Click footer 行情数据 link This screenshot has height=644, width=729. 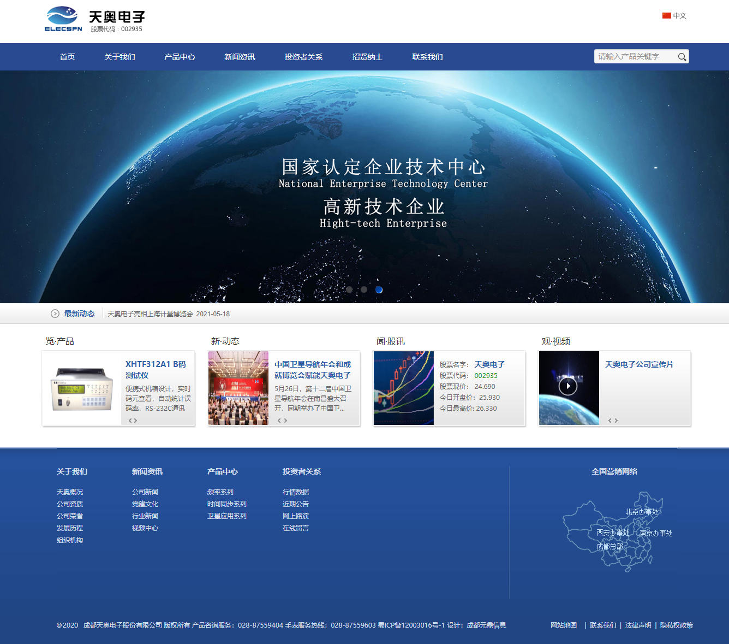296,492
